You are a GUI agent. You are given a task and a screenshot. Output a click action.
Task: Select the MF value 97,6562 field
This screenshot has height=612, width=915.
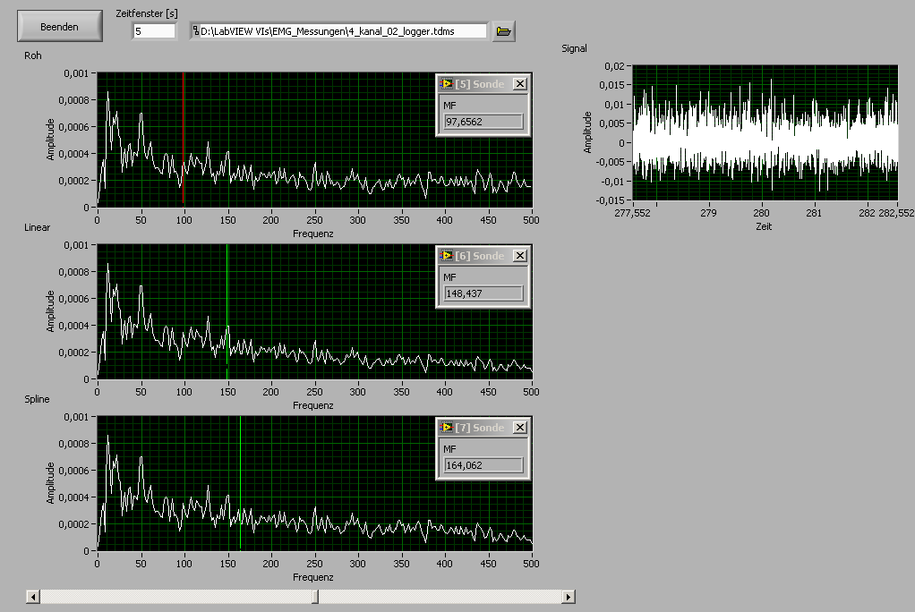(483, 122)
